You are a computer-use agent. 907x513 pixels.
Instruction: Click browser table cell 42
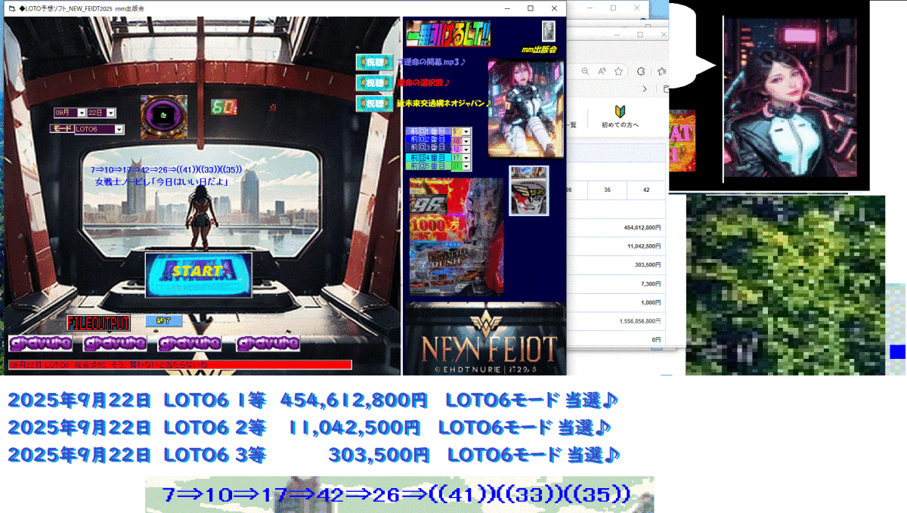[x=646, y=190]
